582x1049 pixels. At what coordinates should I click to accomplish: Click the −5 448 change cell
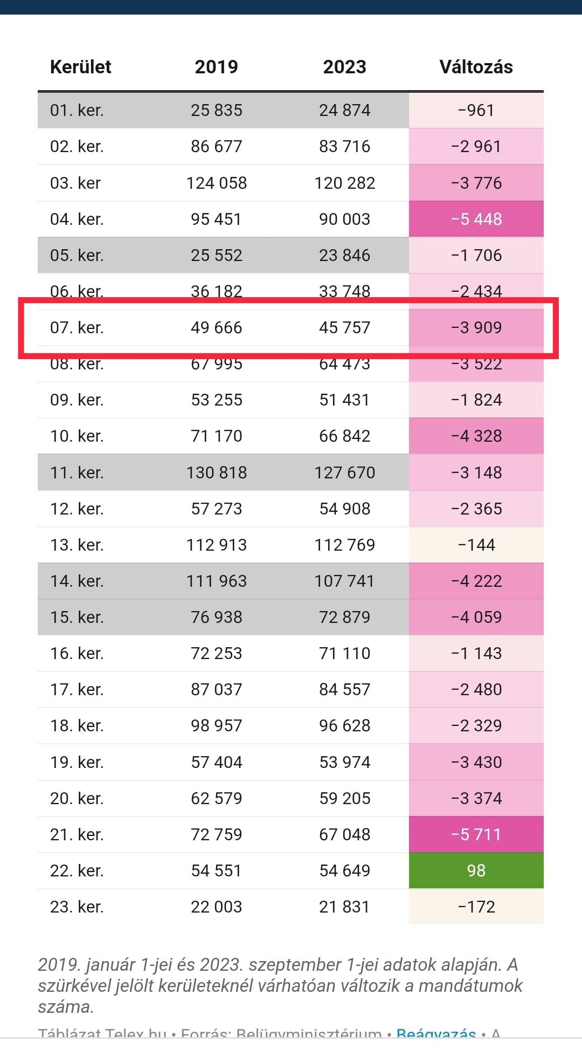(476, 219)
